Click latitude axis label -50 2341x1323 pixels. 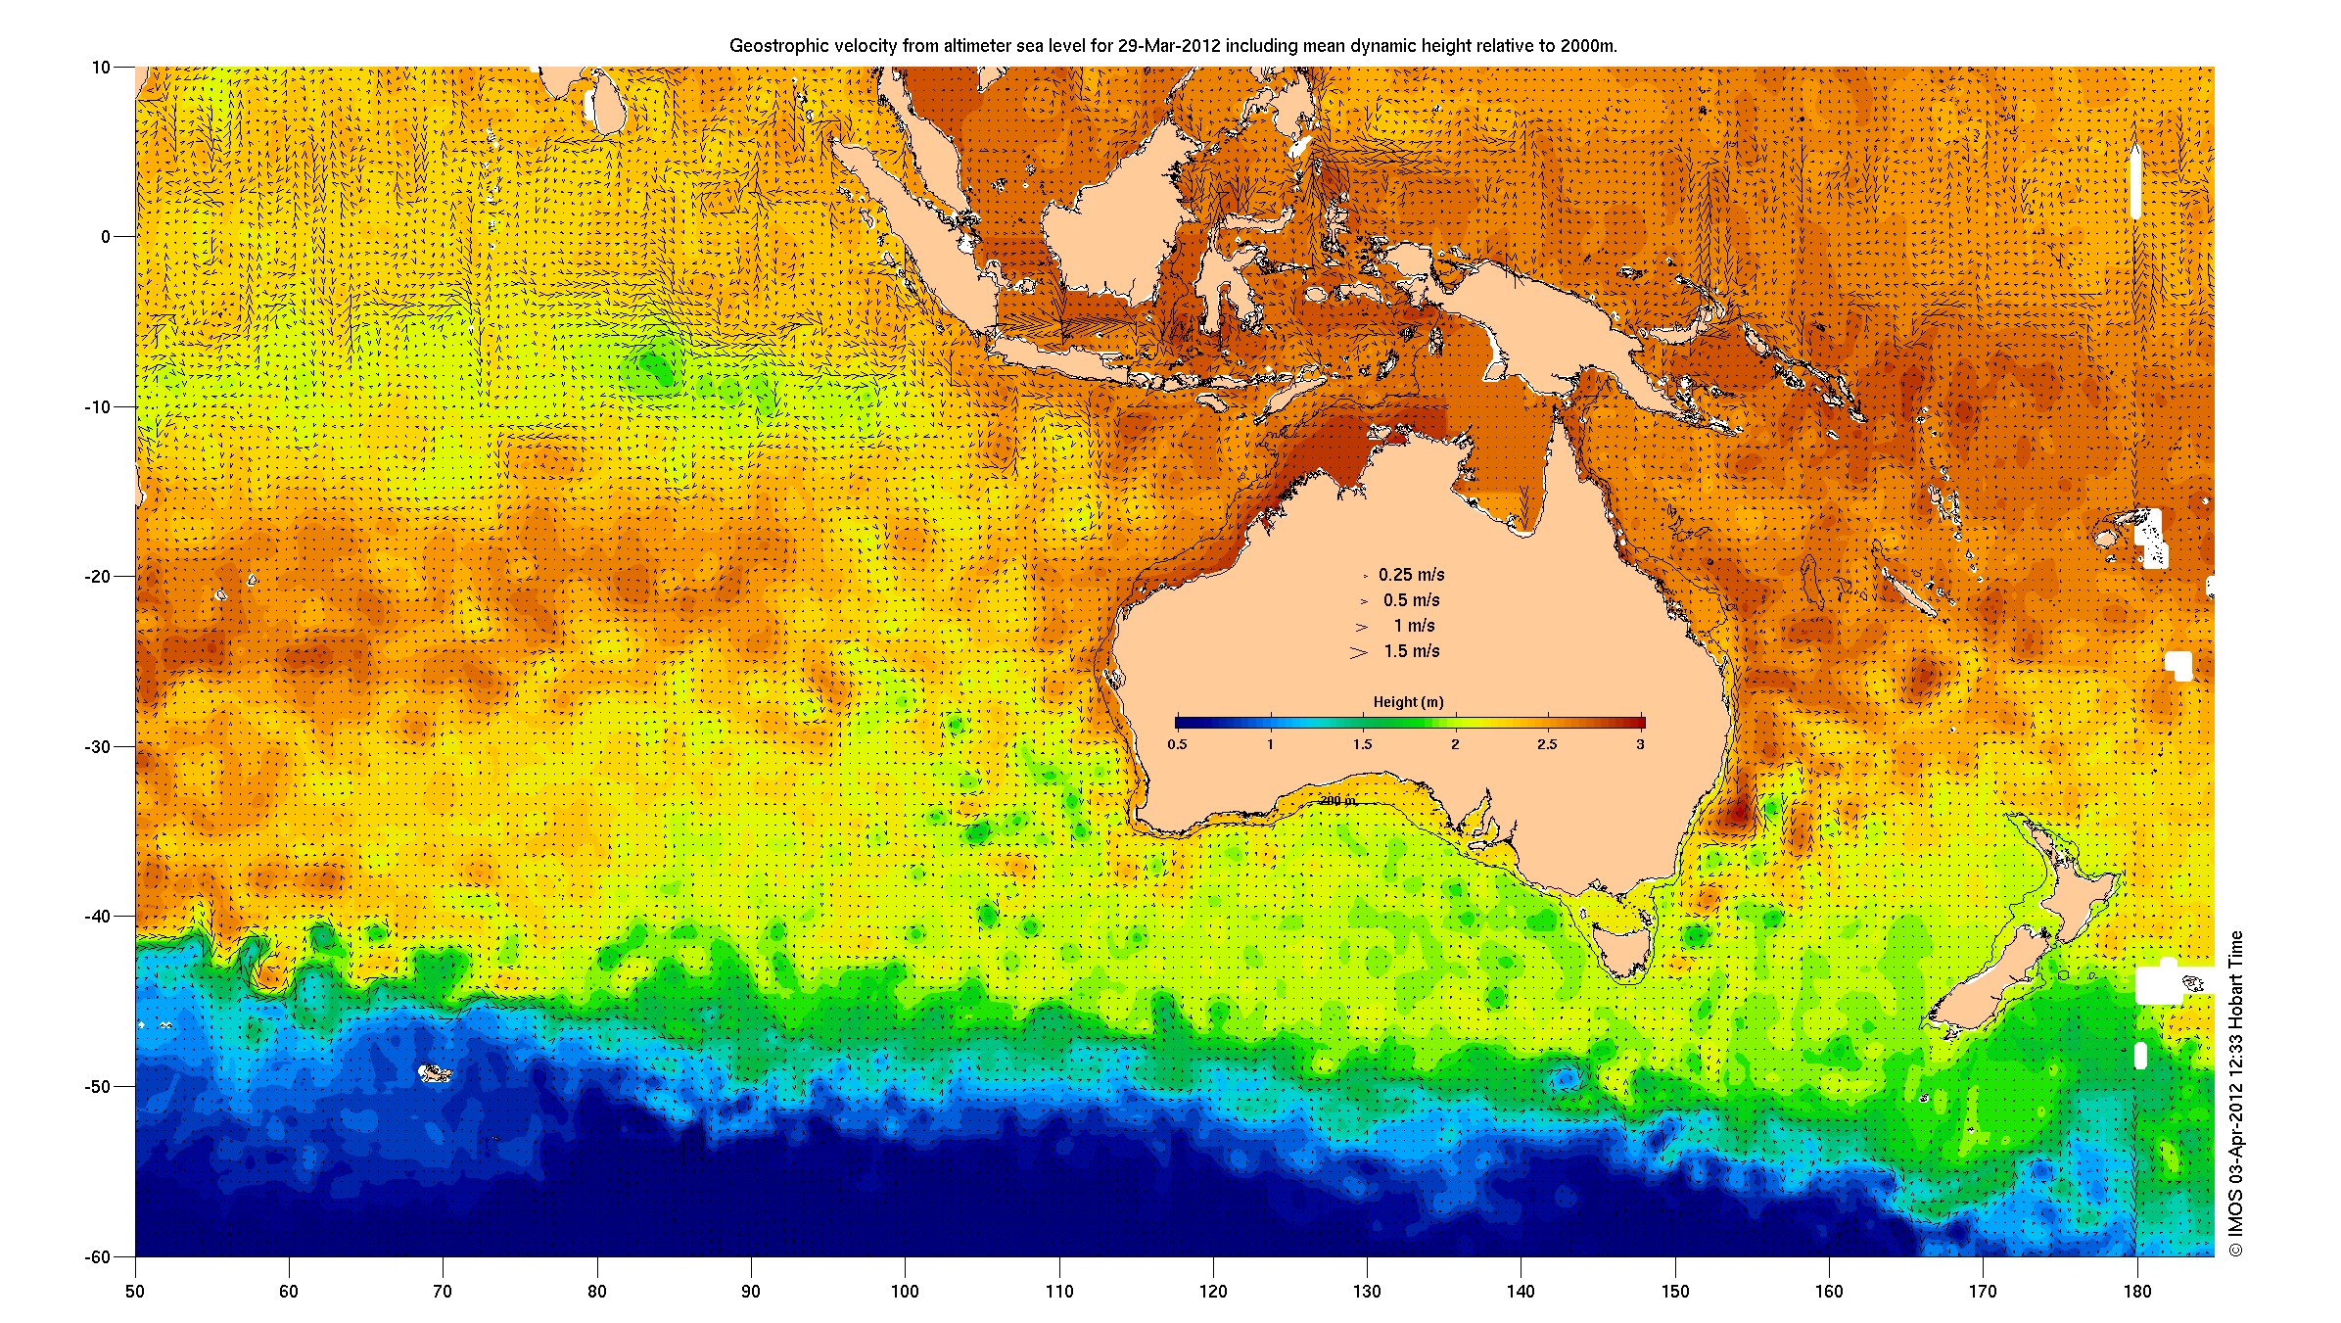(97, 1086)
